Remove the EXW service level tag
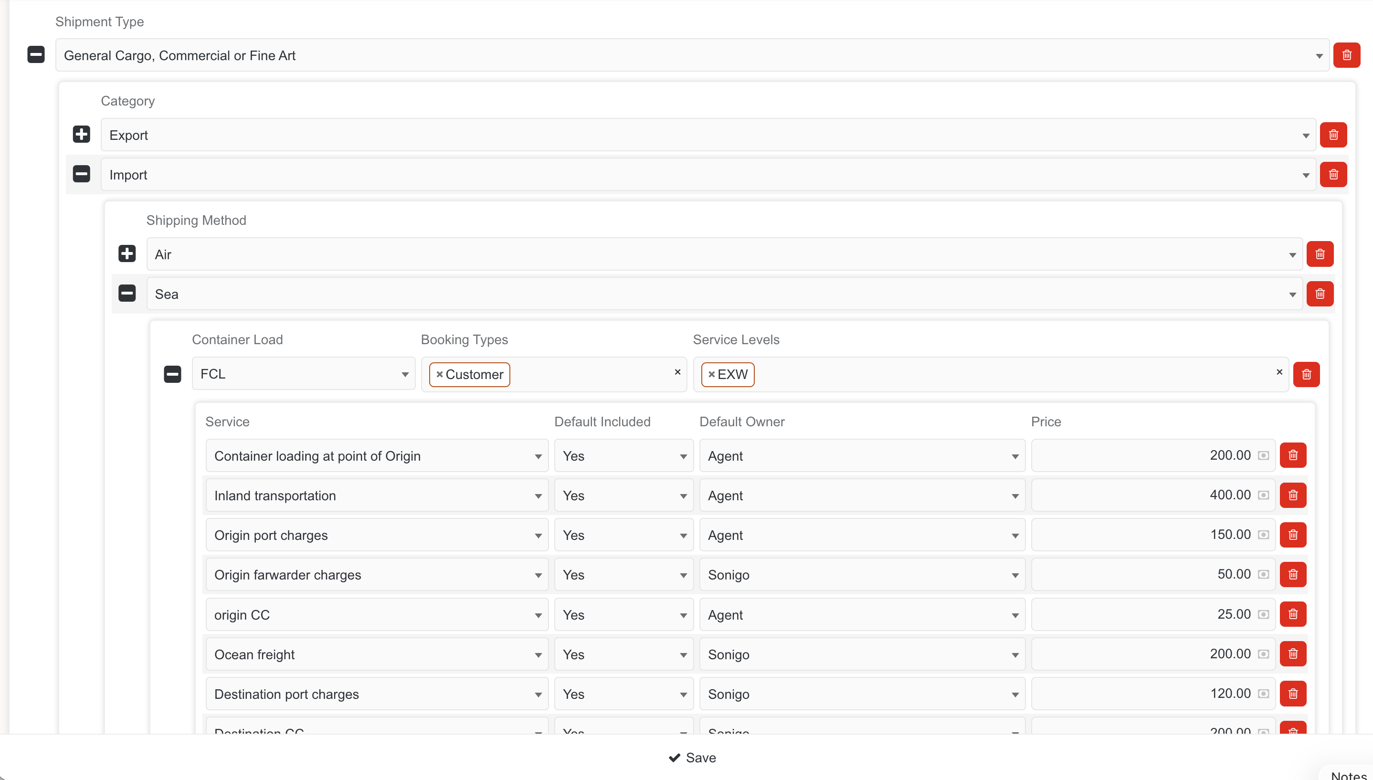The width and height of the screenshot is (1373, 780). point(711,374)
